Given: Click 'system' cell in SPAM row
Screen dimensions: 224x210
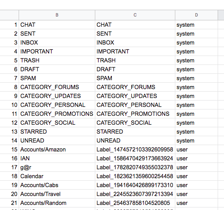Looking at the screenshot, I should point(196,78).
